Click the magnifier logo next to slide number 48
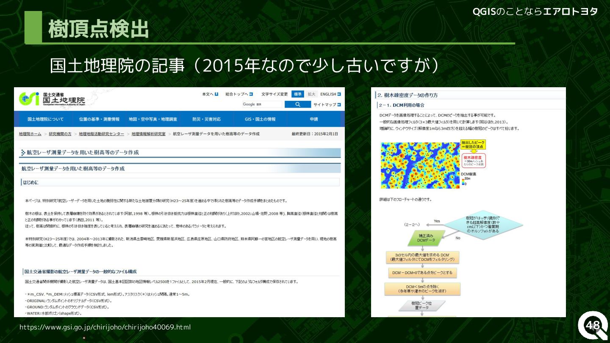The image size is (610, 343). pos(592,325)
